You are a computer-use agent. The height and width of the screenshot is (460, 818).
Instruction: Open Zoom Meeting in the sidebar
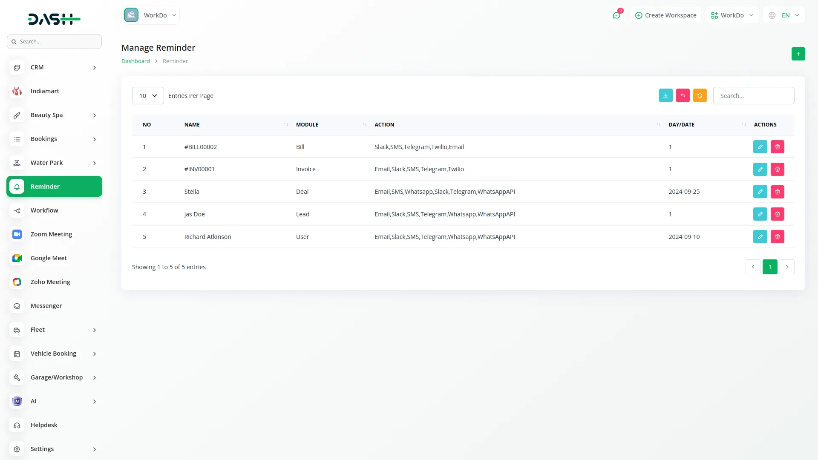[51, 234]
